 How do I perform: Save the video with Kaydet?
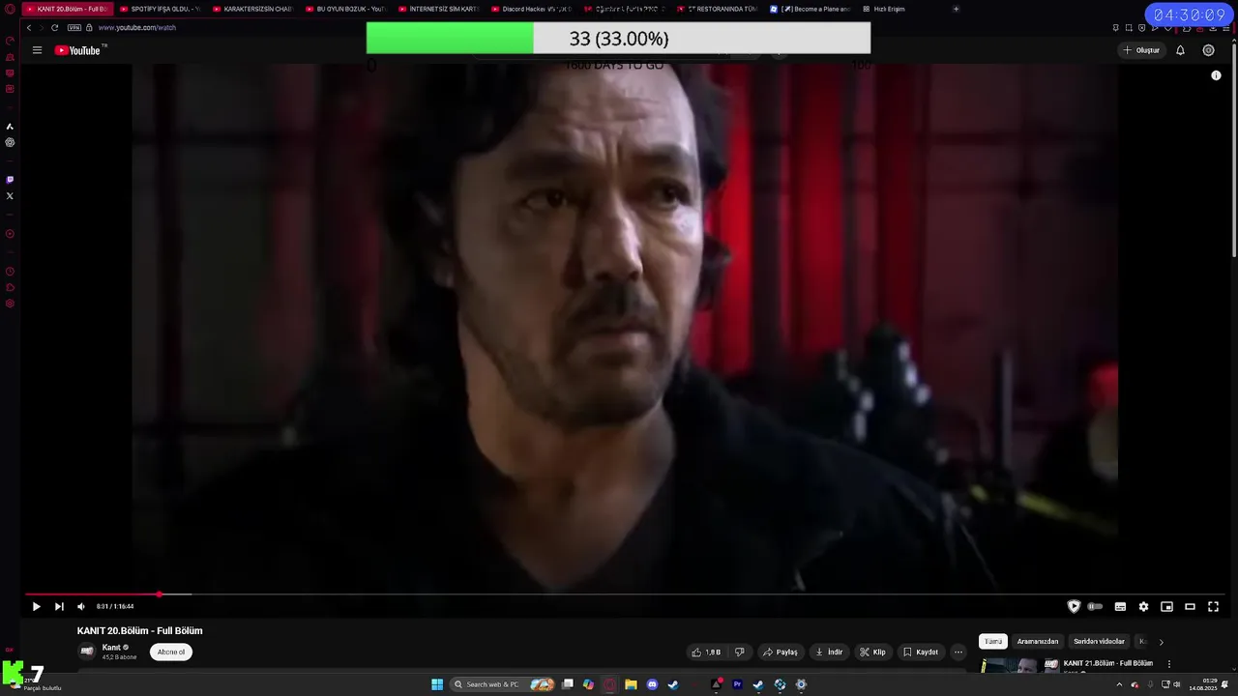(920, 652)
